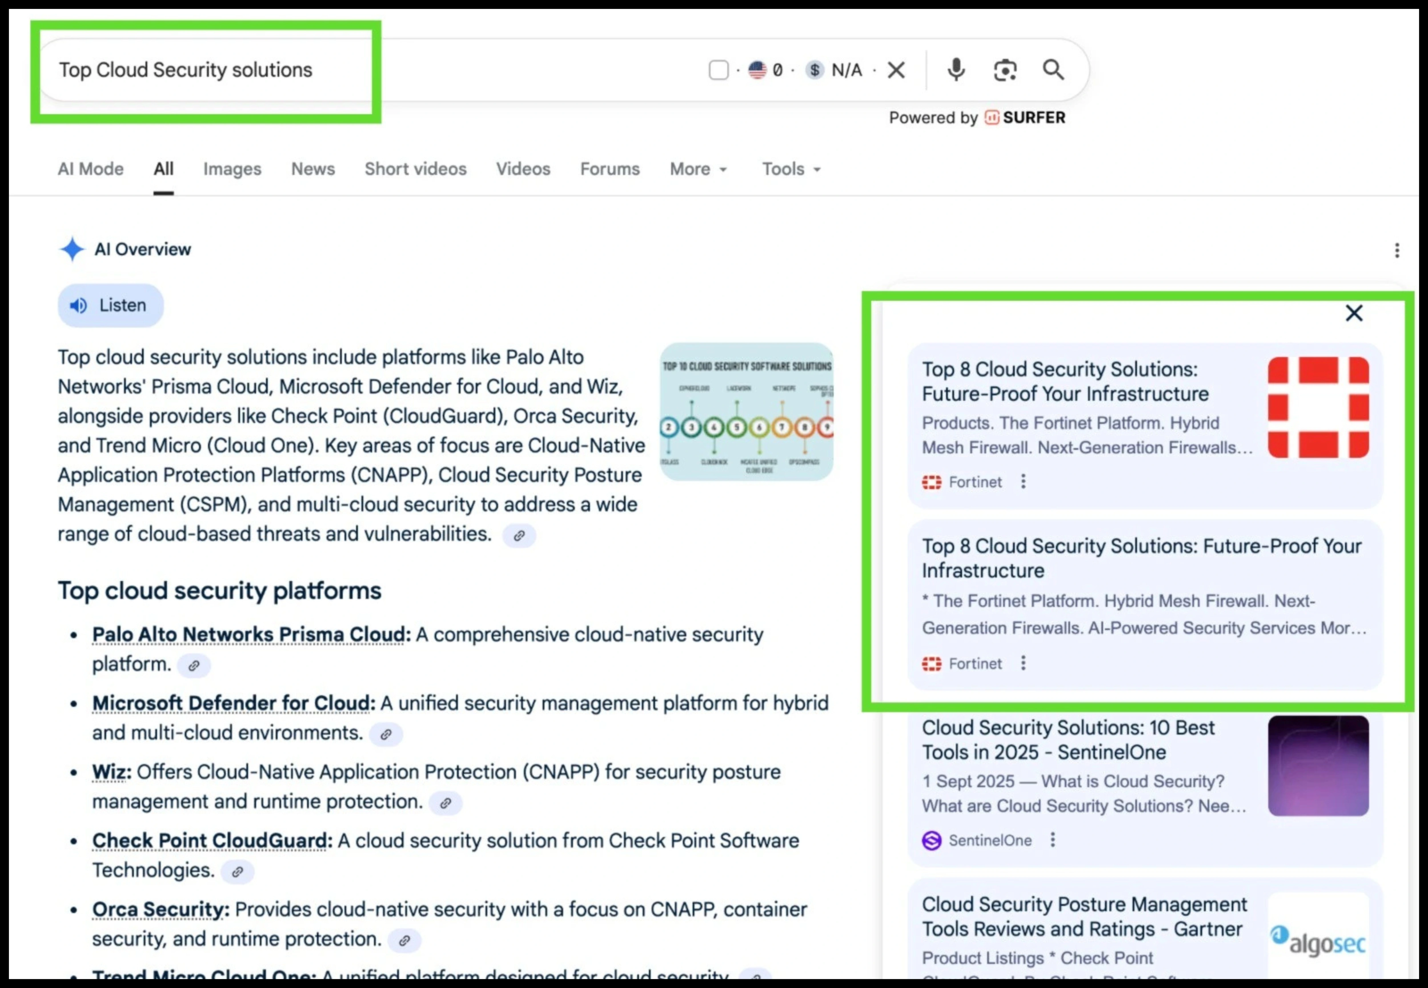The image size is (1428, 988).
Task: Open the Forums results tab
Action: pos(609,169)
